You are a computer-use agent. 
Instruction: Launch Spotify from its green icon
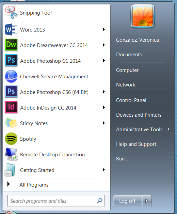[x=11, y=138]
